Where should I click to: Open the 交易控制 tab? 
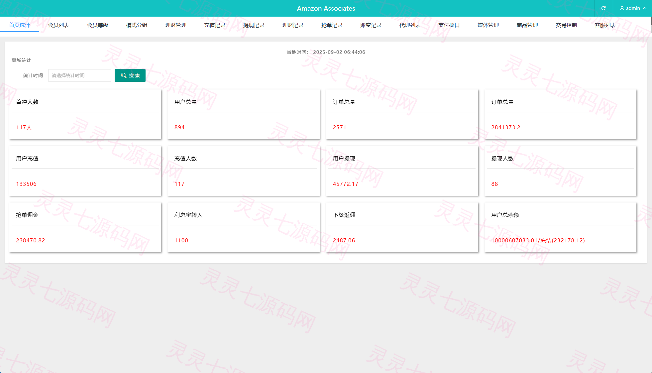coord(566,25)
